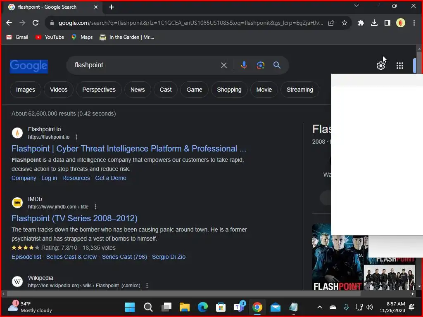
Task: Show hidden system tray icons
Action: tap(319, 307)
